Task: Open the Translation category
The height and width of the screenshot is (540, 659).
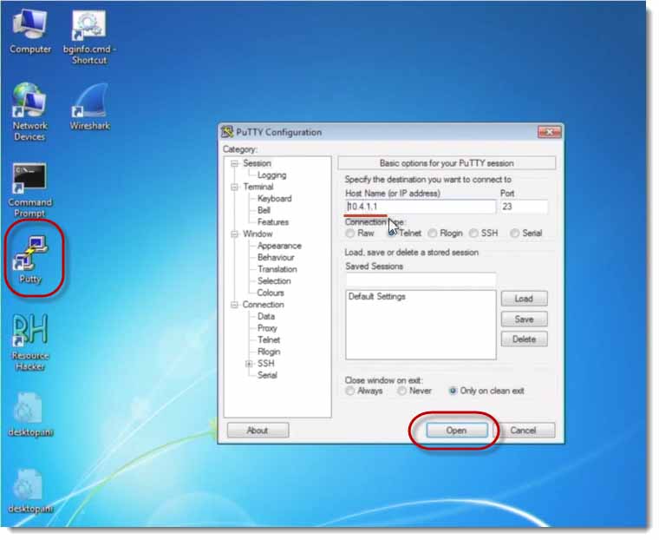Action: (x=277, y=269)
